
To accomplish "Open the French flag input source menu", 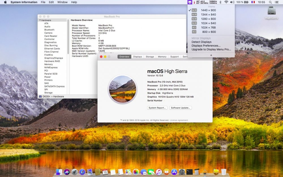I will coord(253,2).
